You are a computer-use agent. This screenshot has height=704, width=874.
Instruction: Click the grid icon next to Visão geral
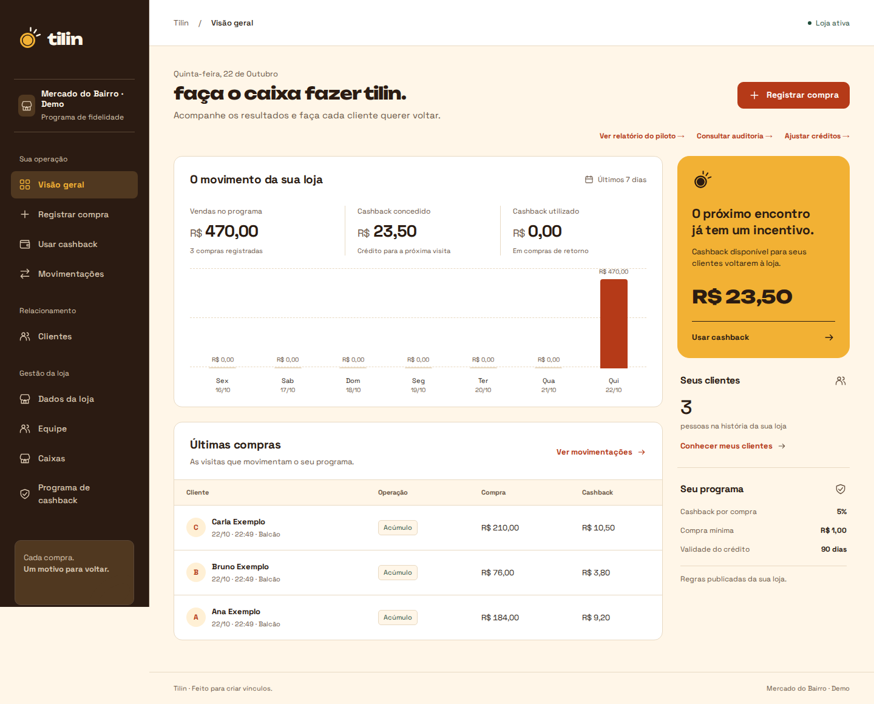tap(25, 184)
